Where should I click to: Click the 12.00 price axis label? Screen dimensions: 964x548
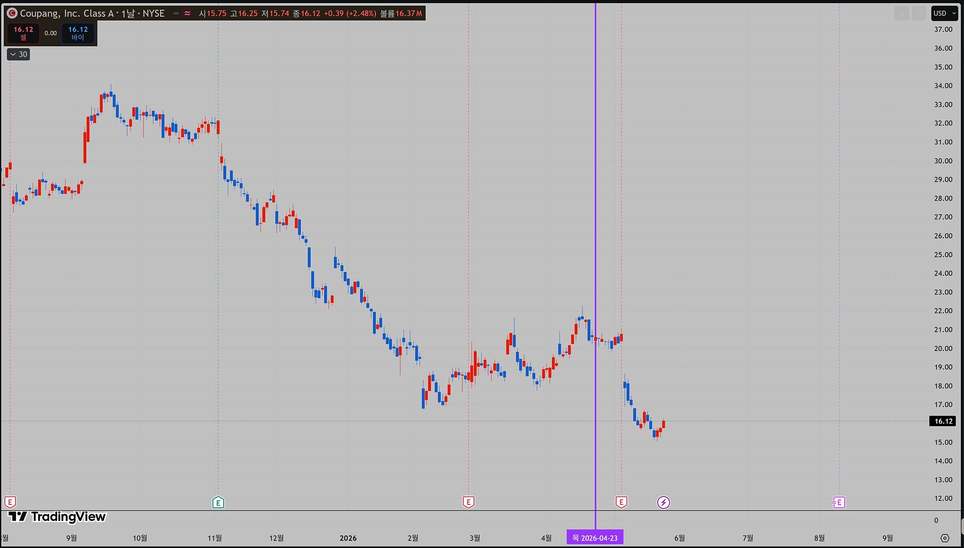tap(943, 498)
